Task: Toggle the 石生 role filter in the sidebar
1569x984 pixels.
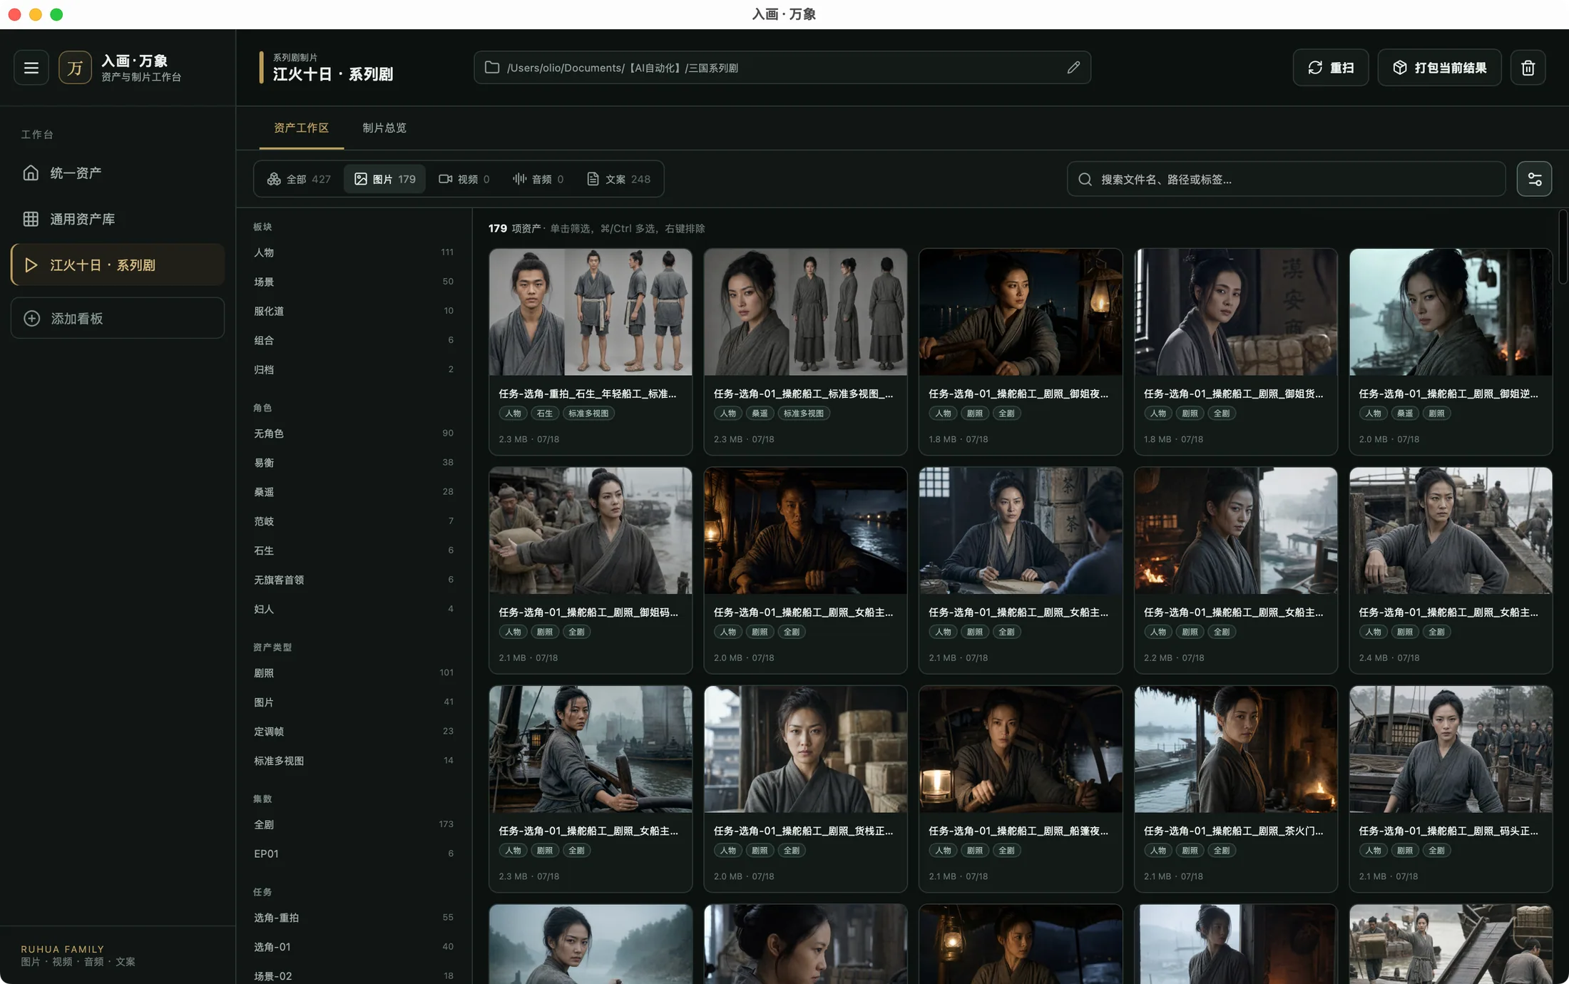Action: point(354,550)
